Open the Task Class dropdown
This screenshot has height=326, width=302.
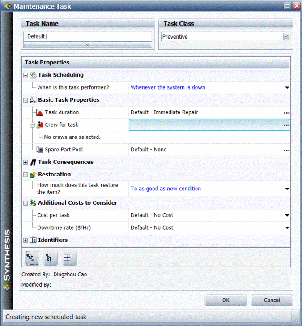[x=286, y=37]
